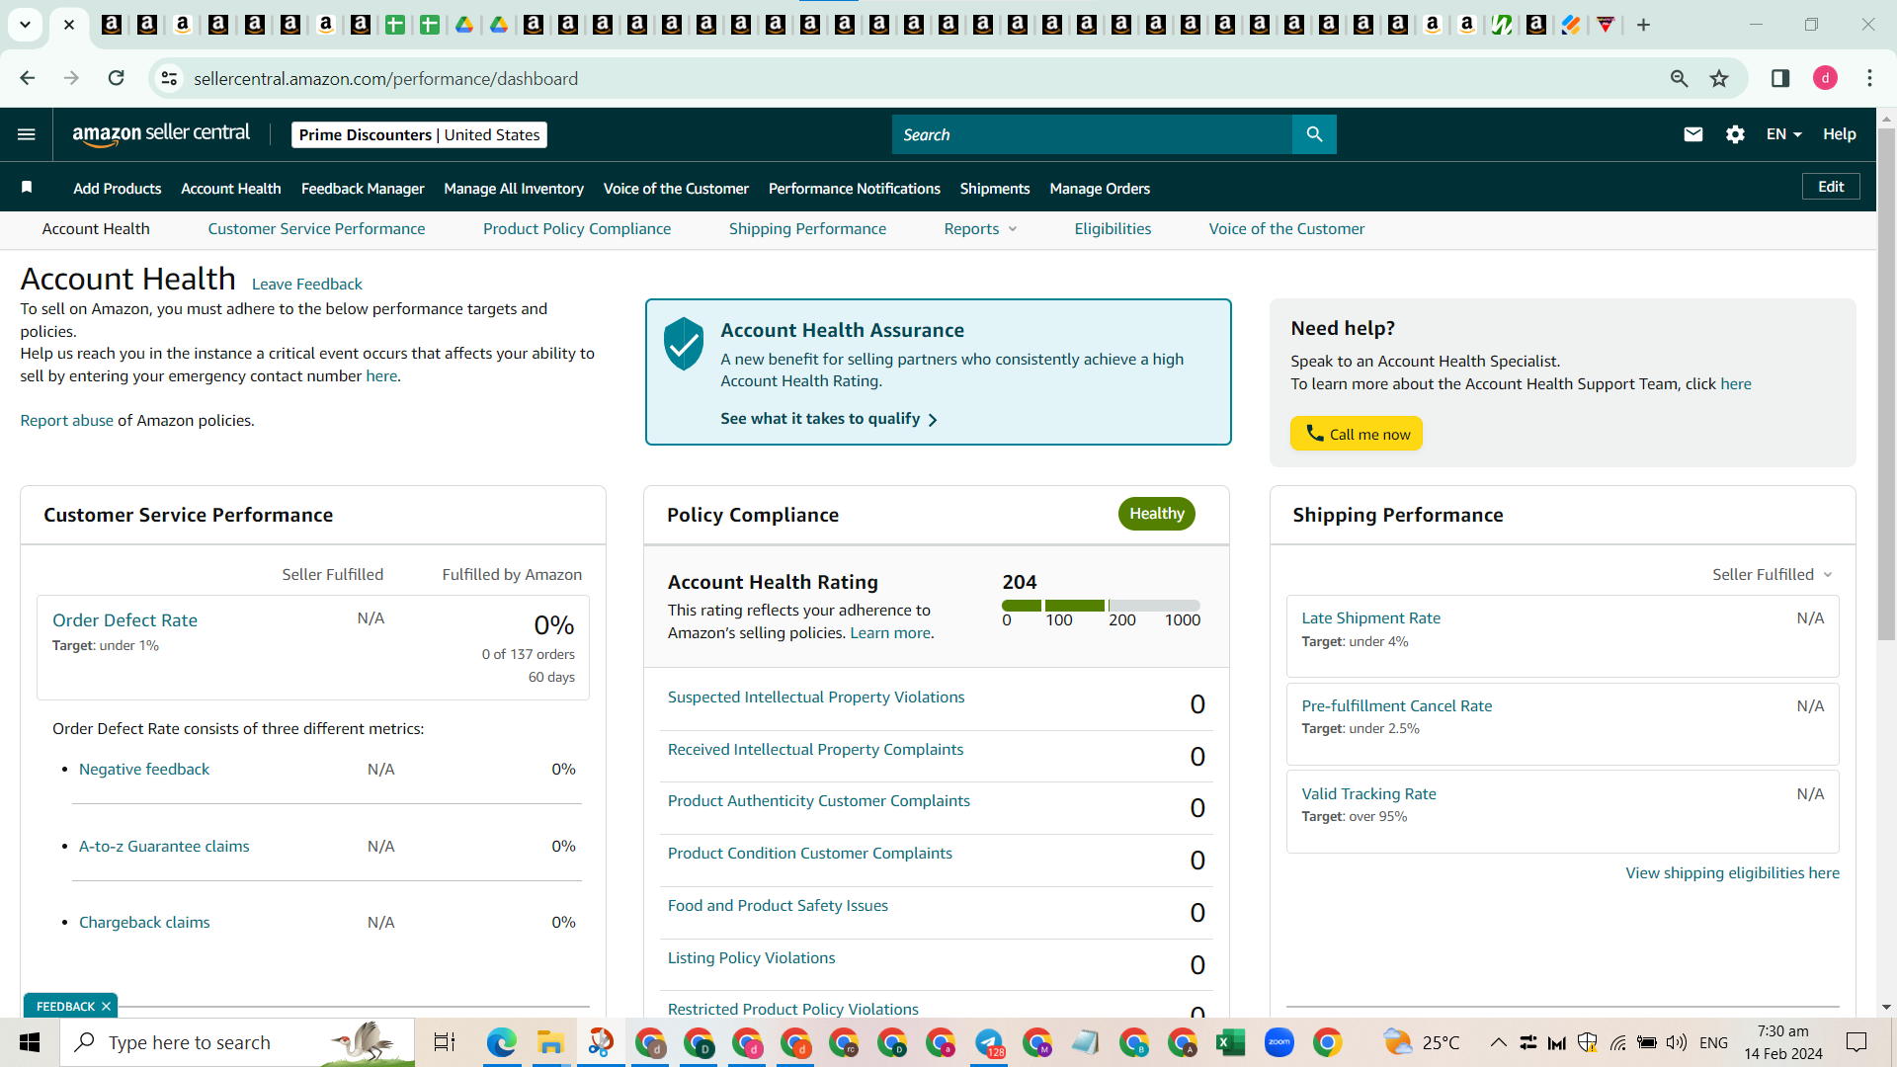Open Manage Orders in the top menu
1897x1067 pixels.
tap(1100, 189)
